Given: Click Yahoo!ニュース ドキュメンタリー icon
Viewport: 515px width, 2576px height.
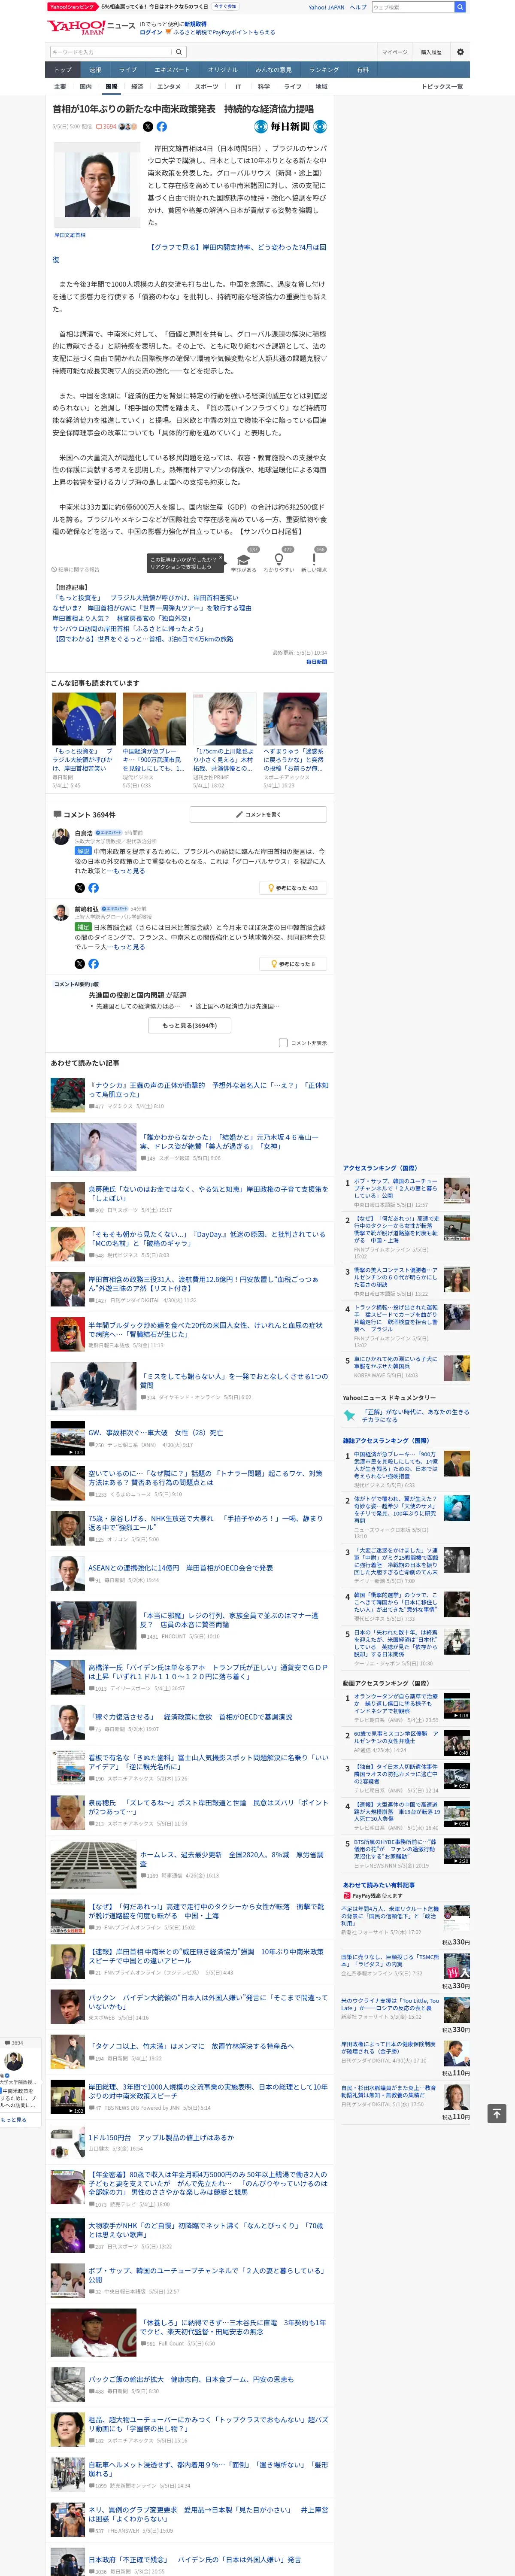Looking at the screenshot, I should click(x=349, y=1415).
